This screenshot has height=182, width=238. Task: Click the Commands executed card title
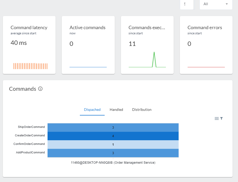click(x=147, y=28)
